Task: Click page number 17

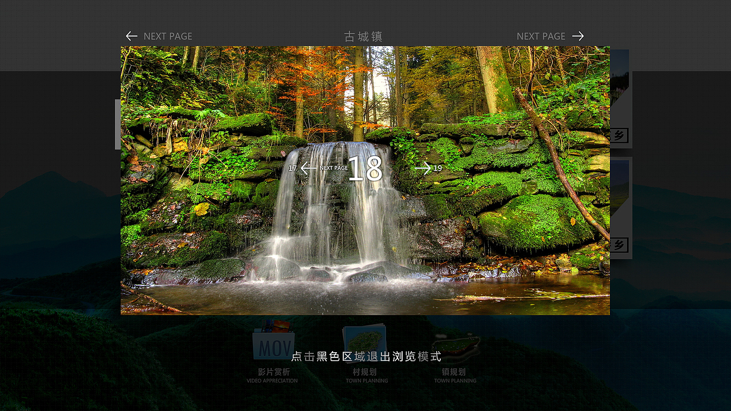Action: tap(292, 168)
